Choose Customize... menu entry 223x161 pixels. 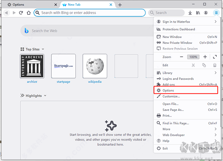(187, 96)
